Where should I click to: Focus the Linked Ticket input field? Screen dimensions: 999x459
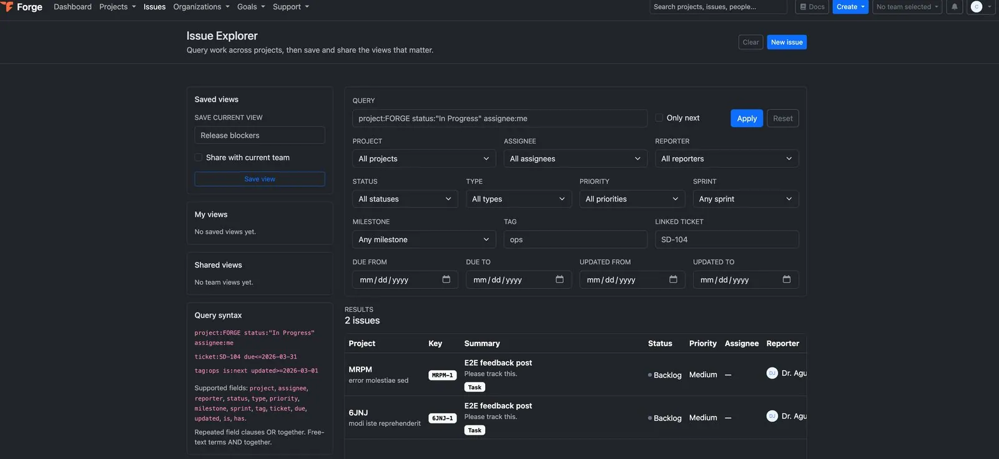point(727,239)
